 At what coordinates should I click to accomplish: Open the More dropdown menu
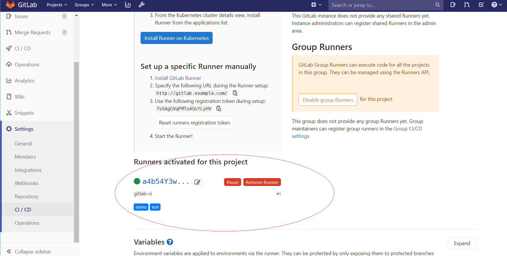109,5
